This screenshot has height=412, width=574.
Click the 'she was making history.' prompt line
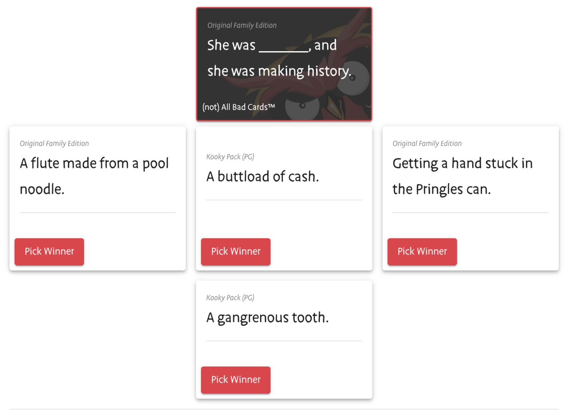[279, 71]
